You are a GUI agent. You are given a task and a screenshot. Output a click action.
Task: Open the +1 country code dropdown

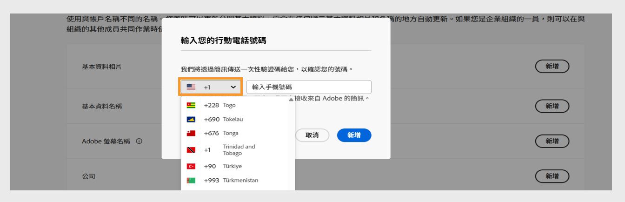(212, 87)
